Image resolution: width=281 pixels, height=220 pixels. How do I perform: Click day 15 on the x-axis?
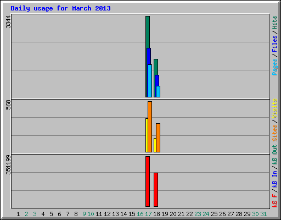click(132, 214)
